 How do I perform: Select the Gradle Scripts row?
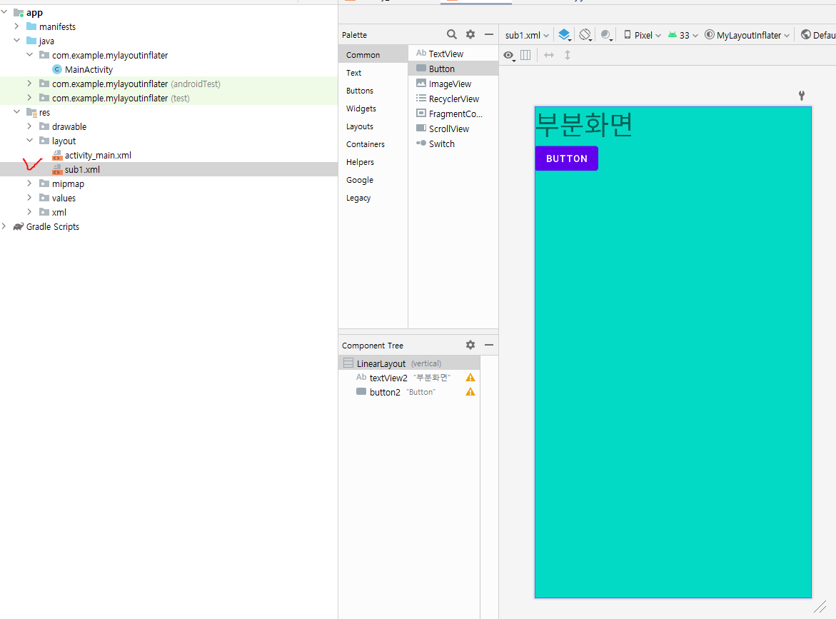(x=168, y=226)
